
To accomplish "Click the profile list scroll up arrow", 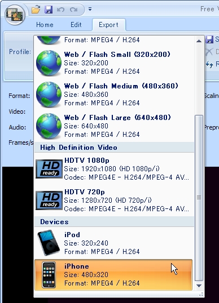I will coord(199,41).
